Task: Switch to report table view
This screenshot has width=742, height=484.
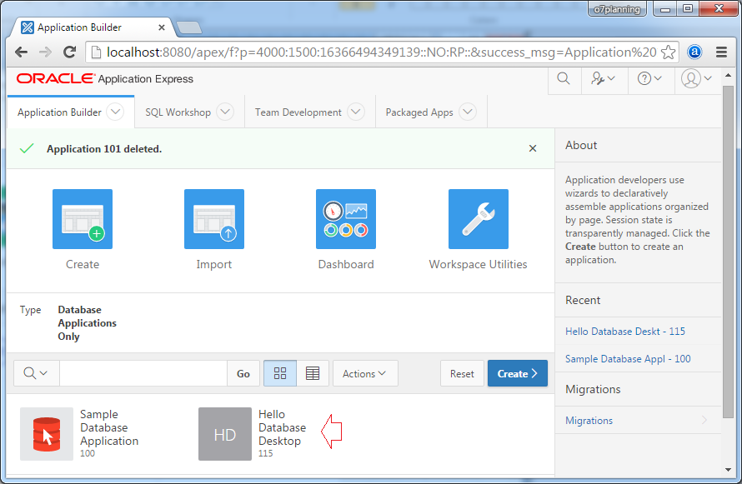Action: (x=313, y=373)
